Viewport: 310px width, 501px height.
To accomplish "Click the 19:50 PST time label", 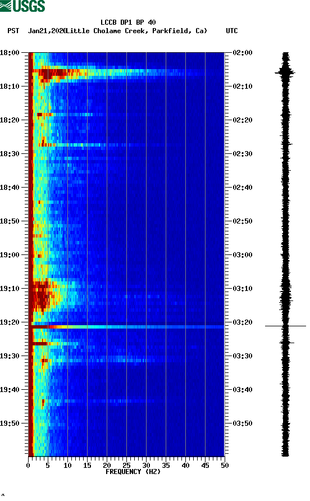I will pyautogui.click(x=10, y=423).
